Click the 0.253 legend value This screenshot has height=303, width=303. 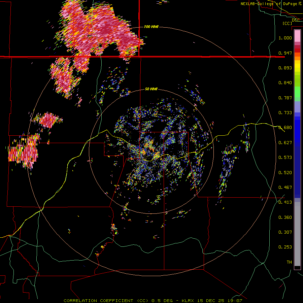[x=285, y=247]
